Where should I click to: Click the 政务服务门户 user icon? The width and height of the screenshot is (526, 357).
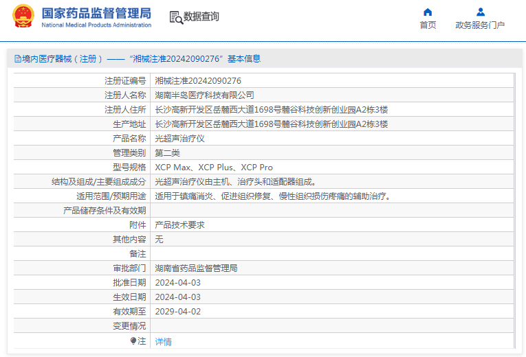coord(481,12)
